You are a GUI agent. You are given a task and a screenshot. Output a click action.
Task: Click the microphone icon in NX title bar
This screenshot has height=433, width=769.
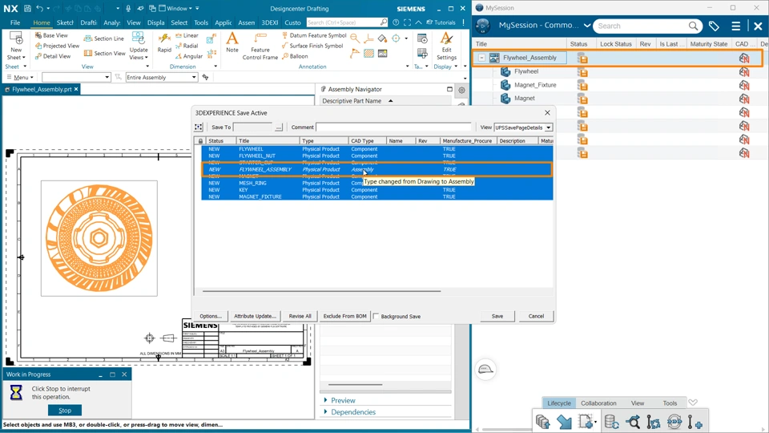(x=128, y=8)
